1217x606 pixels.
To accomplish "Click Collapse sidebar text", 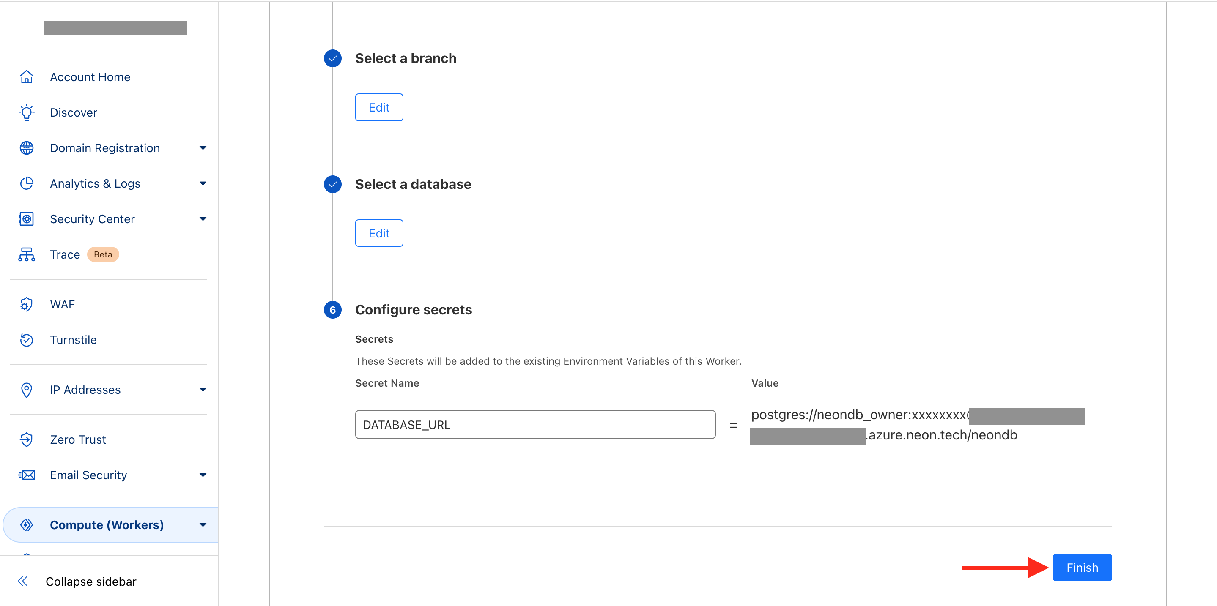I will click(91, 581).
